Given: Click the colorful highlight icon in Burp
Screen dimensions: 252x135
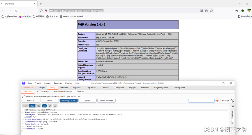Looking at the screenshot, I should point(217,101).
